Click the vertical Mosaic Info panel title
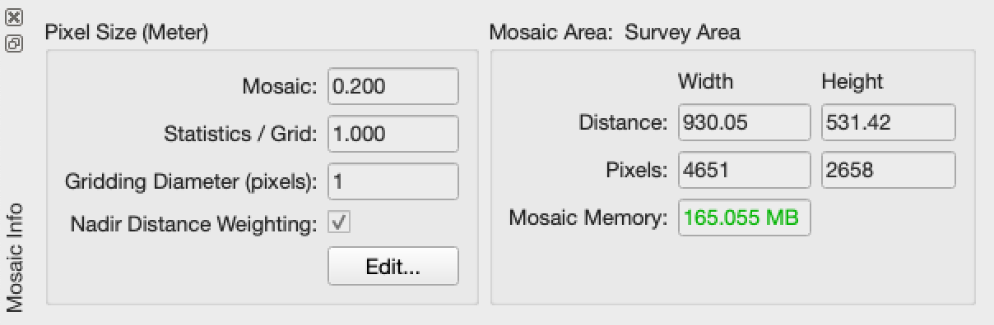Screen dimensions: 994x325 15,257
